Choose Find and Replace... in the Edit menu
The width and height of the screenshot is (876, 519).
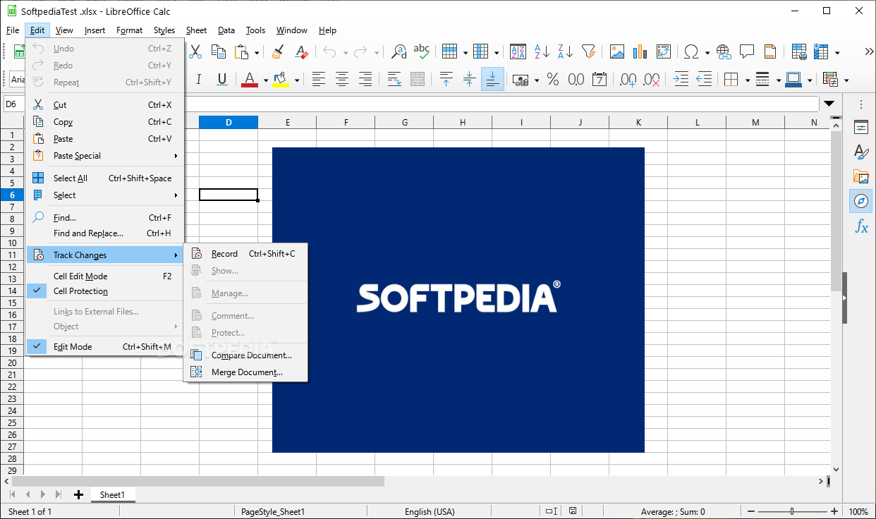pos(105,233)
